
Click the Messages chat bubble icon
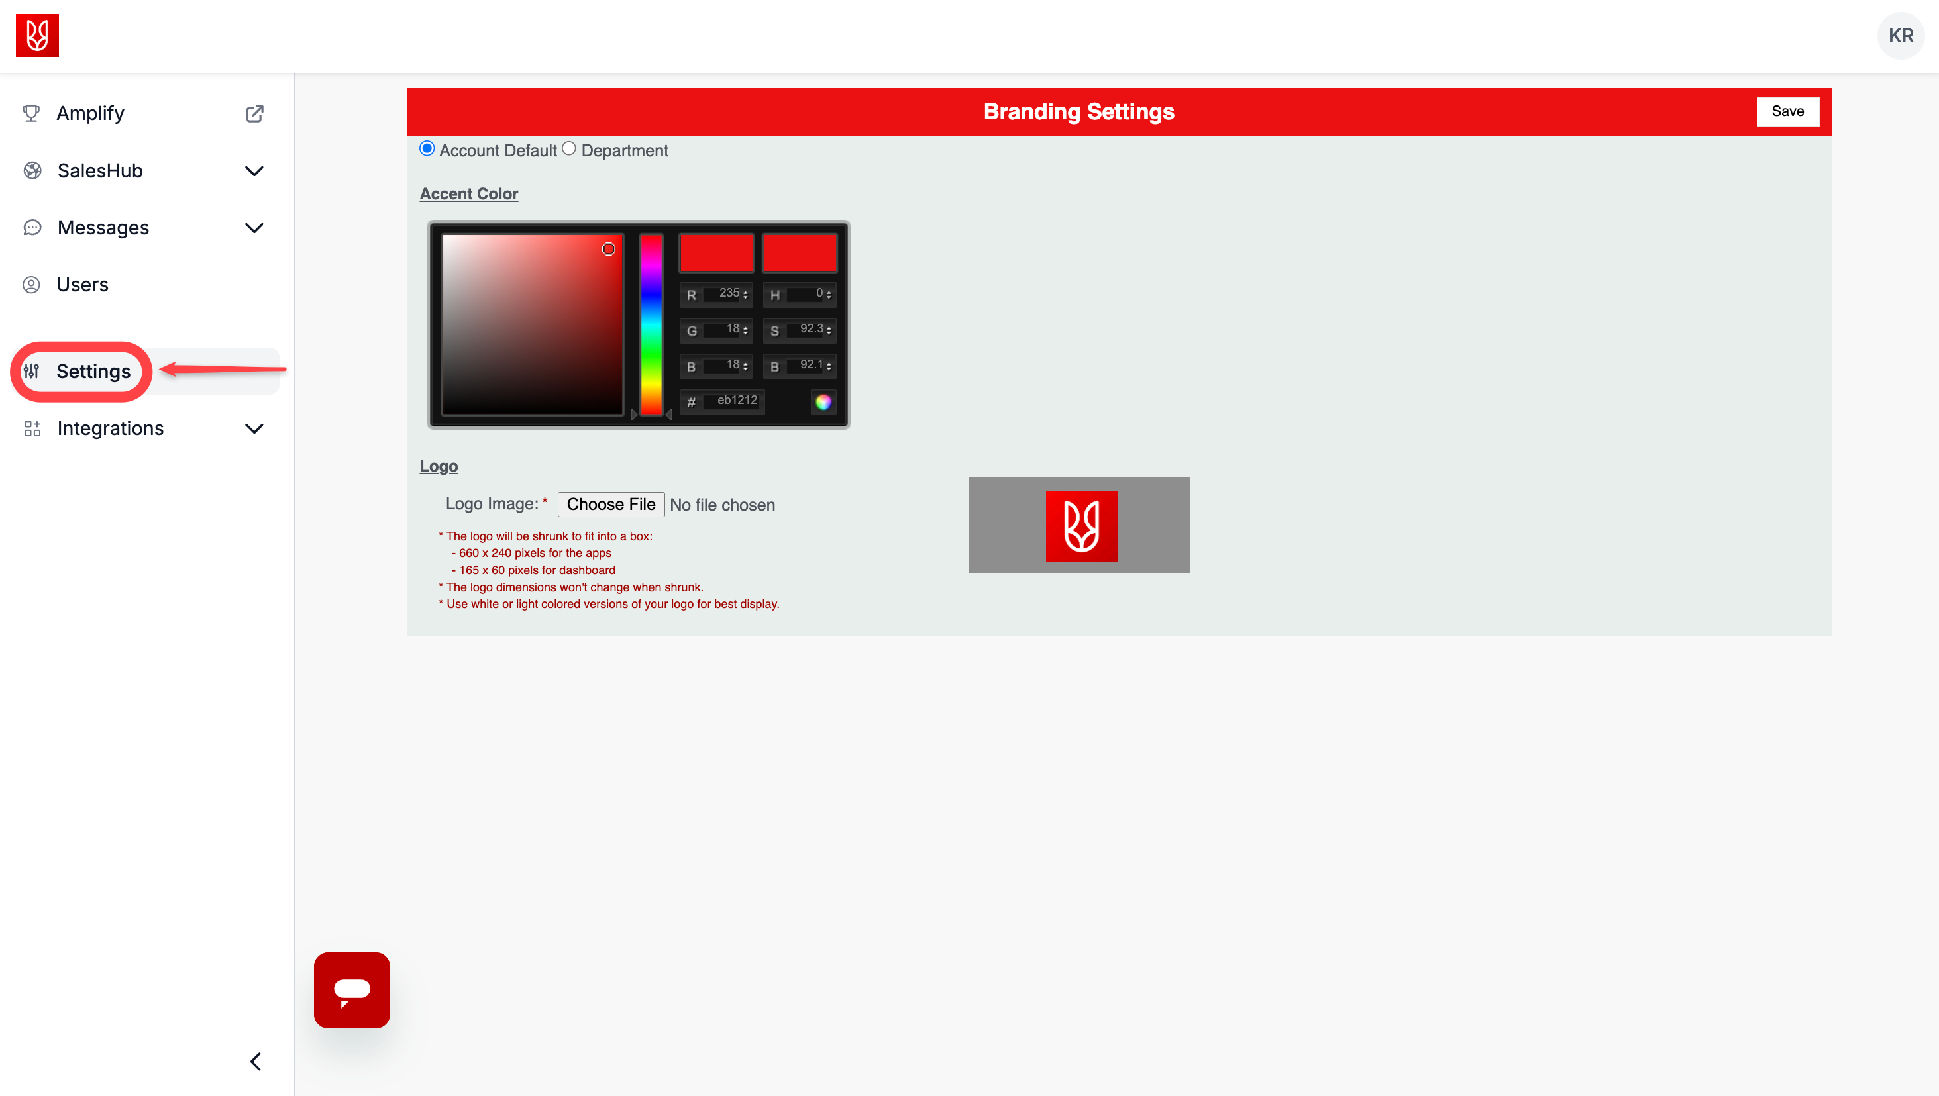pos(32,227)
